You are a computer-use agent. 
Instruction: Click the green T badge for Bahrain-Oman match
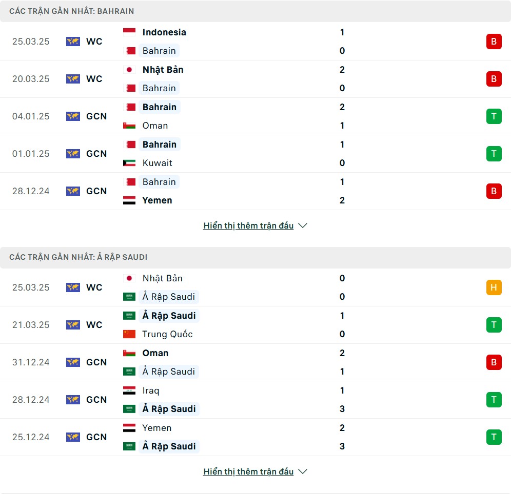[494, 116]
